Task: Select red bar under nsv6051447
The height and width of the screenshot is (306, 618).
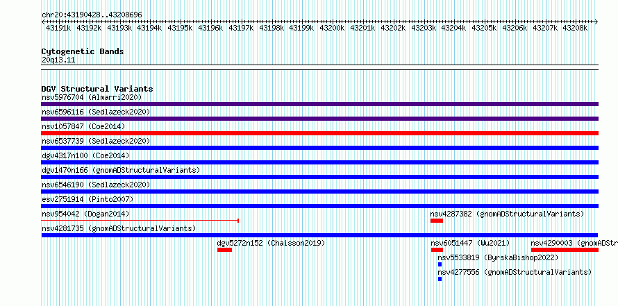Action: pos(437,250)
